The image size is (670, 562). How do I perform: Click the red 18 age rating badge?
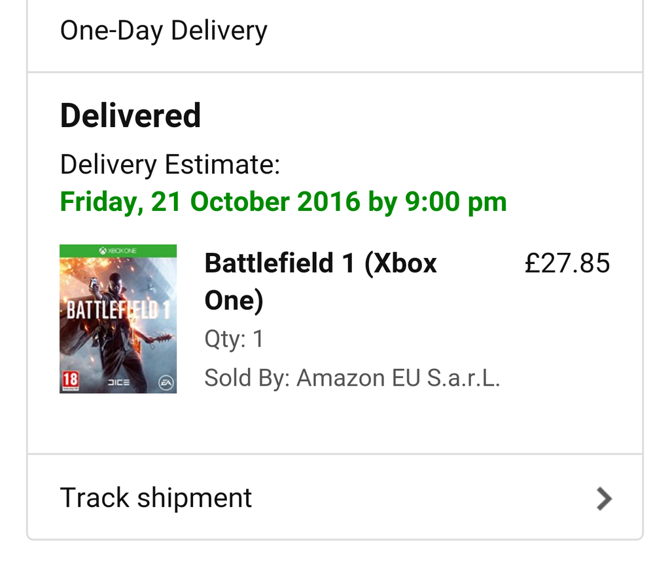(69, 380)
